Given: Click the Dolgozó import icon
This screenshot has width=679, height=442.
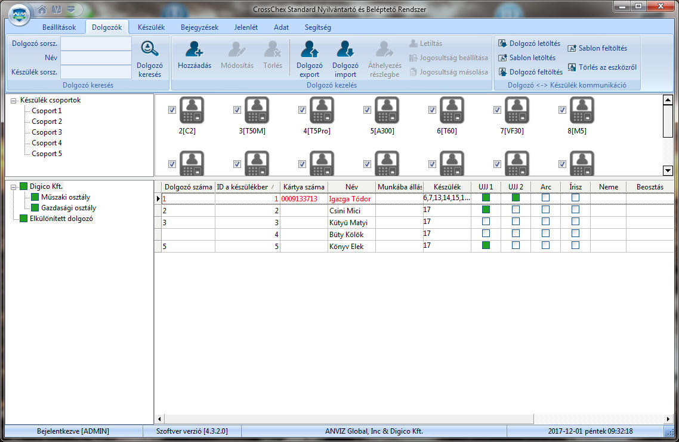Looking at the screenshot, I should tap(345, 49).
